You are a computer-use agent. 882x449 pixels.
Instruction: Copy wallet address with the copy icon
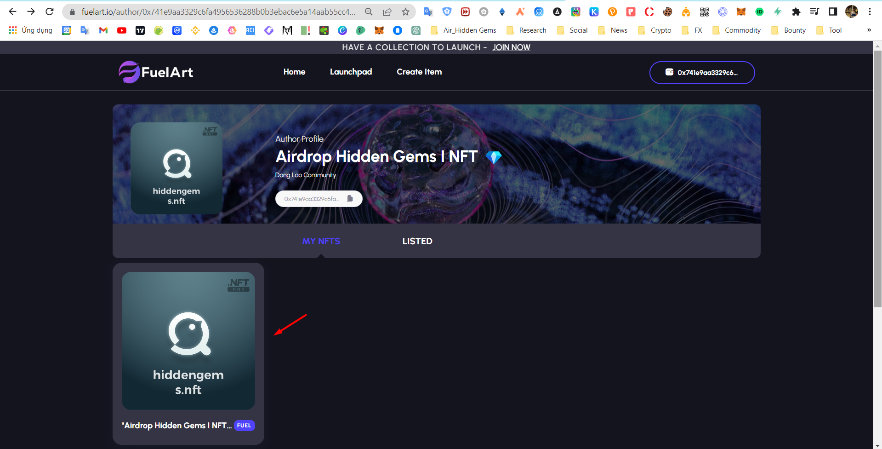tap(350, 199)
